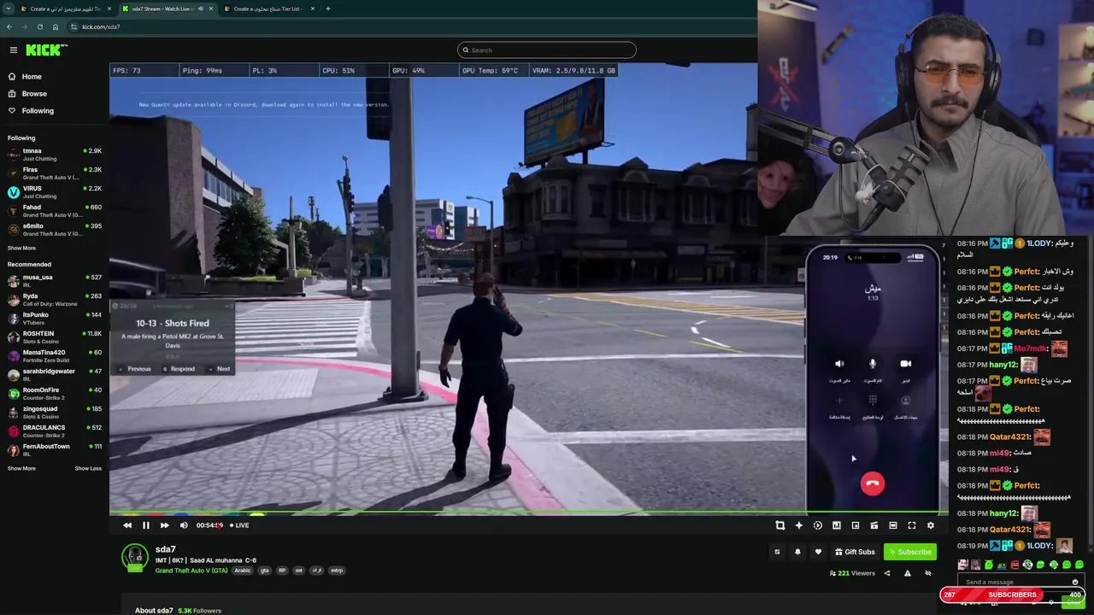The height and width of the screenshot is (615, 1094).
Task: Toggle the phone speaker icon in call
Action: (x=839, y=364)
